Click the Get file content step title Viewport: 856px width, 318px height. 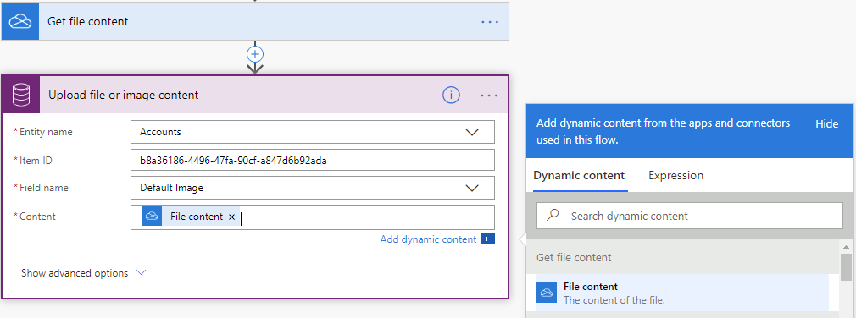click(88, 22)
